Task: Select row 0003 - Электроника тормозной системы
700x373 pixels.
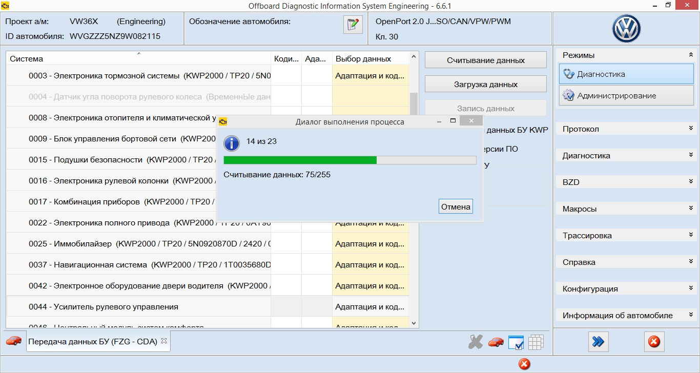Action: click(x=138, y=75)
